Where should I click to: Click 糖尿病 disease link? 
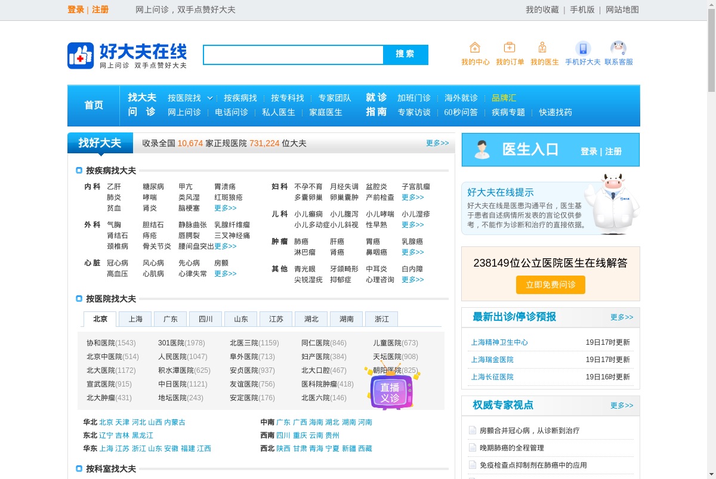point(153,187)
